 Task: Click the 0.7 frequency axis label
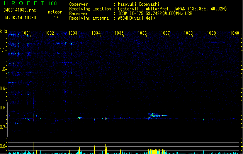(3, 127)
